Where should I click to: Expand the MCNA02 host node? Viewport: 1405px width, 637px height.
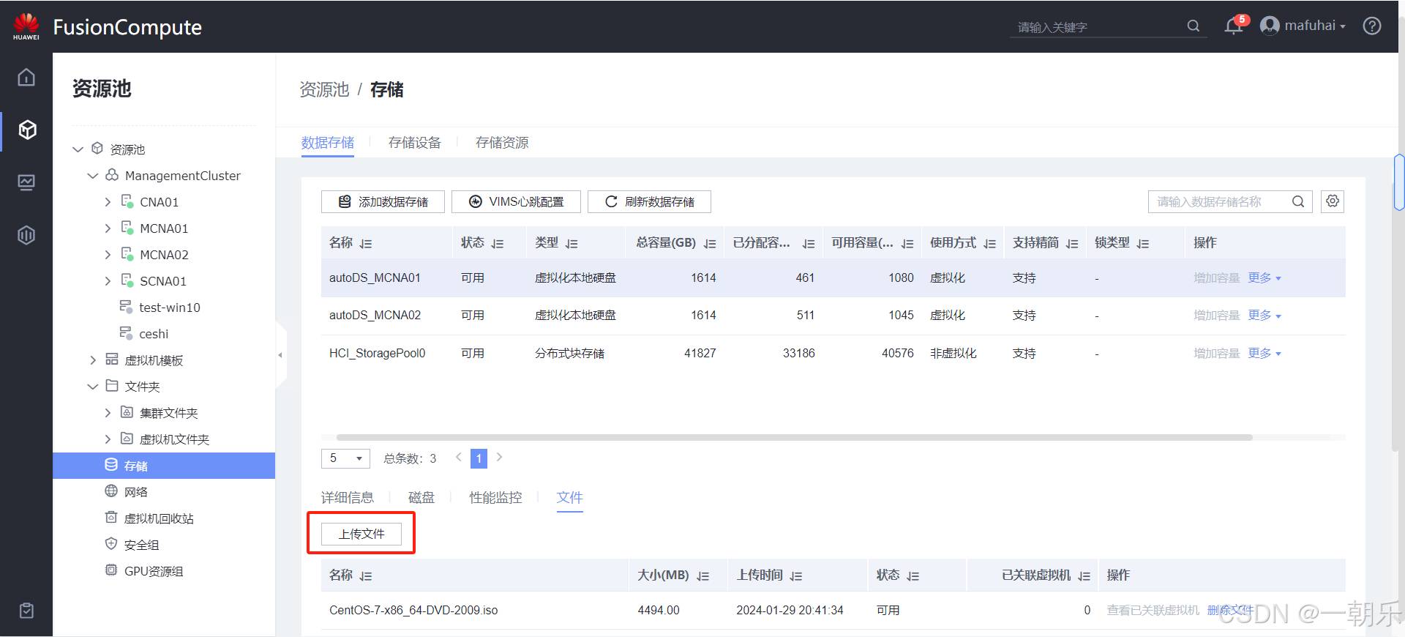108,255
